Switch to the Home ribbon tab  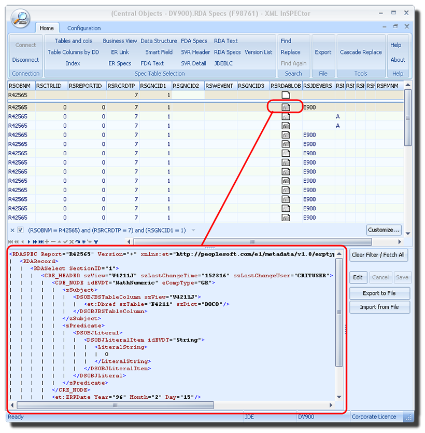point(47,28)
